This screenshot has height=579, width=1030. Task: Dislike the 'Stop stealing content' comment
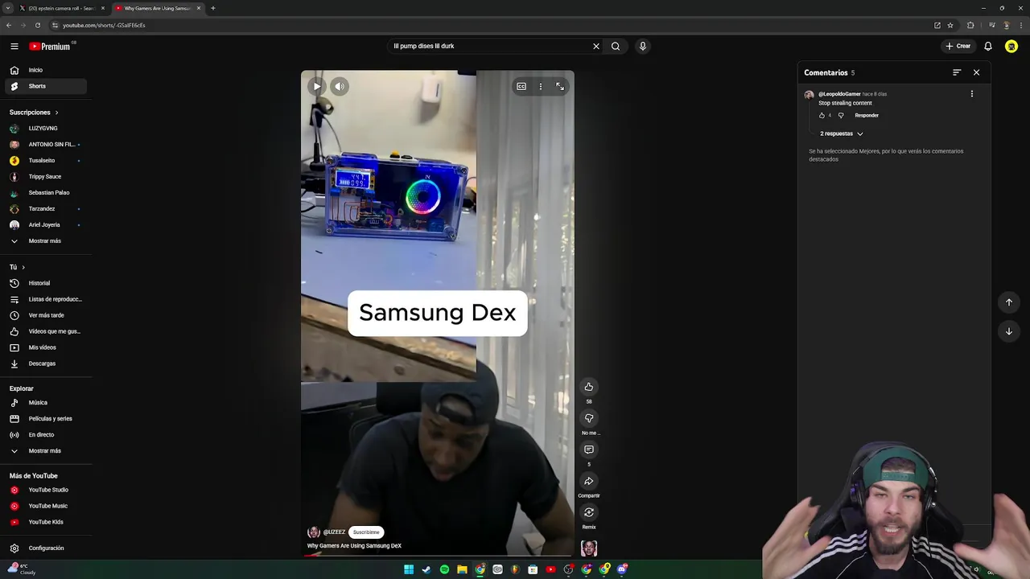tap(841, 116)
